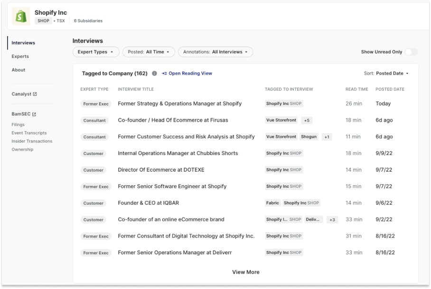
Task: Click the 9/9/22 posted date
Action: pos(384,154)
